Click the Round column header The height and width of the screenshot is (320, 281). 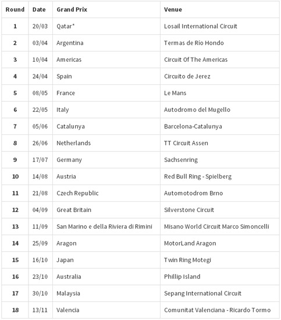[15, 9]
